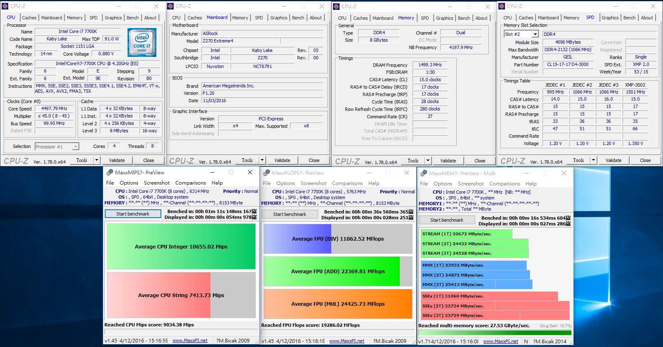Click the BIOS version P1.20 field

click(262, 93)
